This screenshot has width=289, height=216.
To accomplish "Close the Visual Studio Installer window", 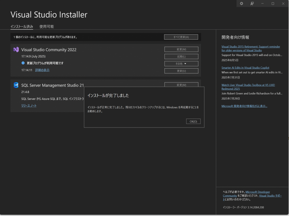I will click(283, 3).
